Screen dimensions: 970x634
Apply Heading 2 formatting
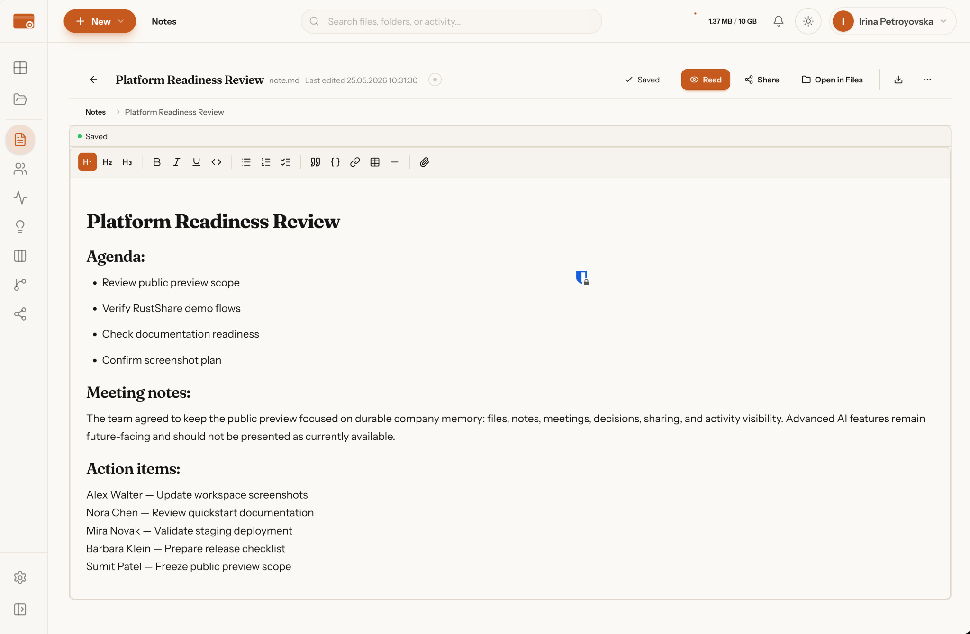[108, 162]
